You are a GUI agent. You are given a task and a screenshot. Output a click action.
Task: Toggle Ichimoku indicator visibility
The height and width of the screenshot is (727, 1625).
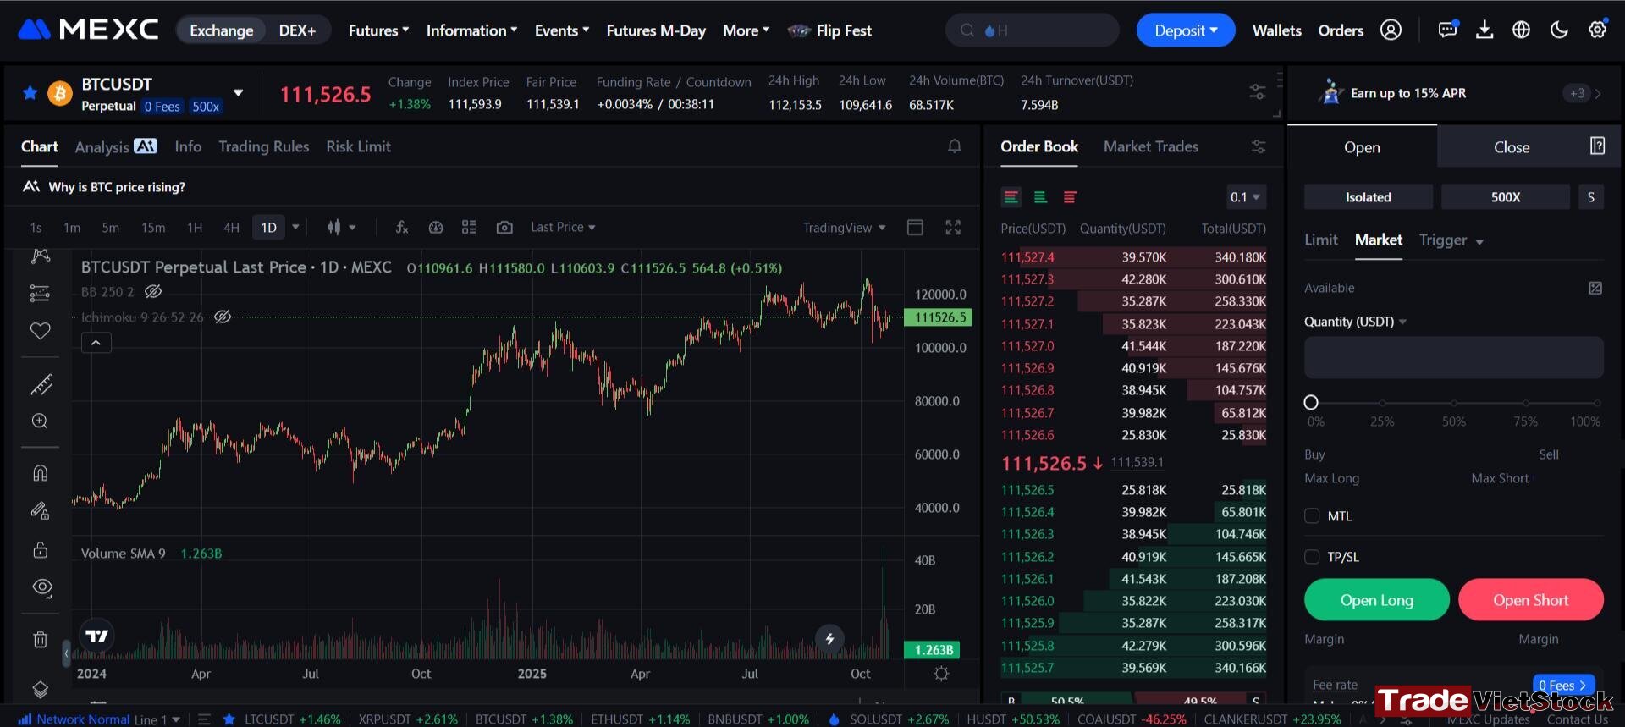click(223, 317)
